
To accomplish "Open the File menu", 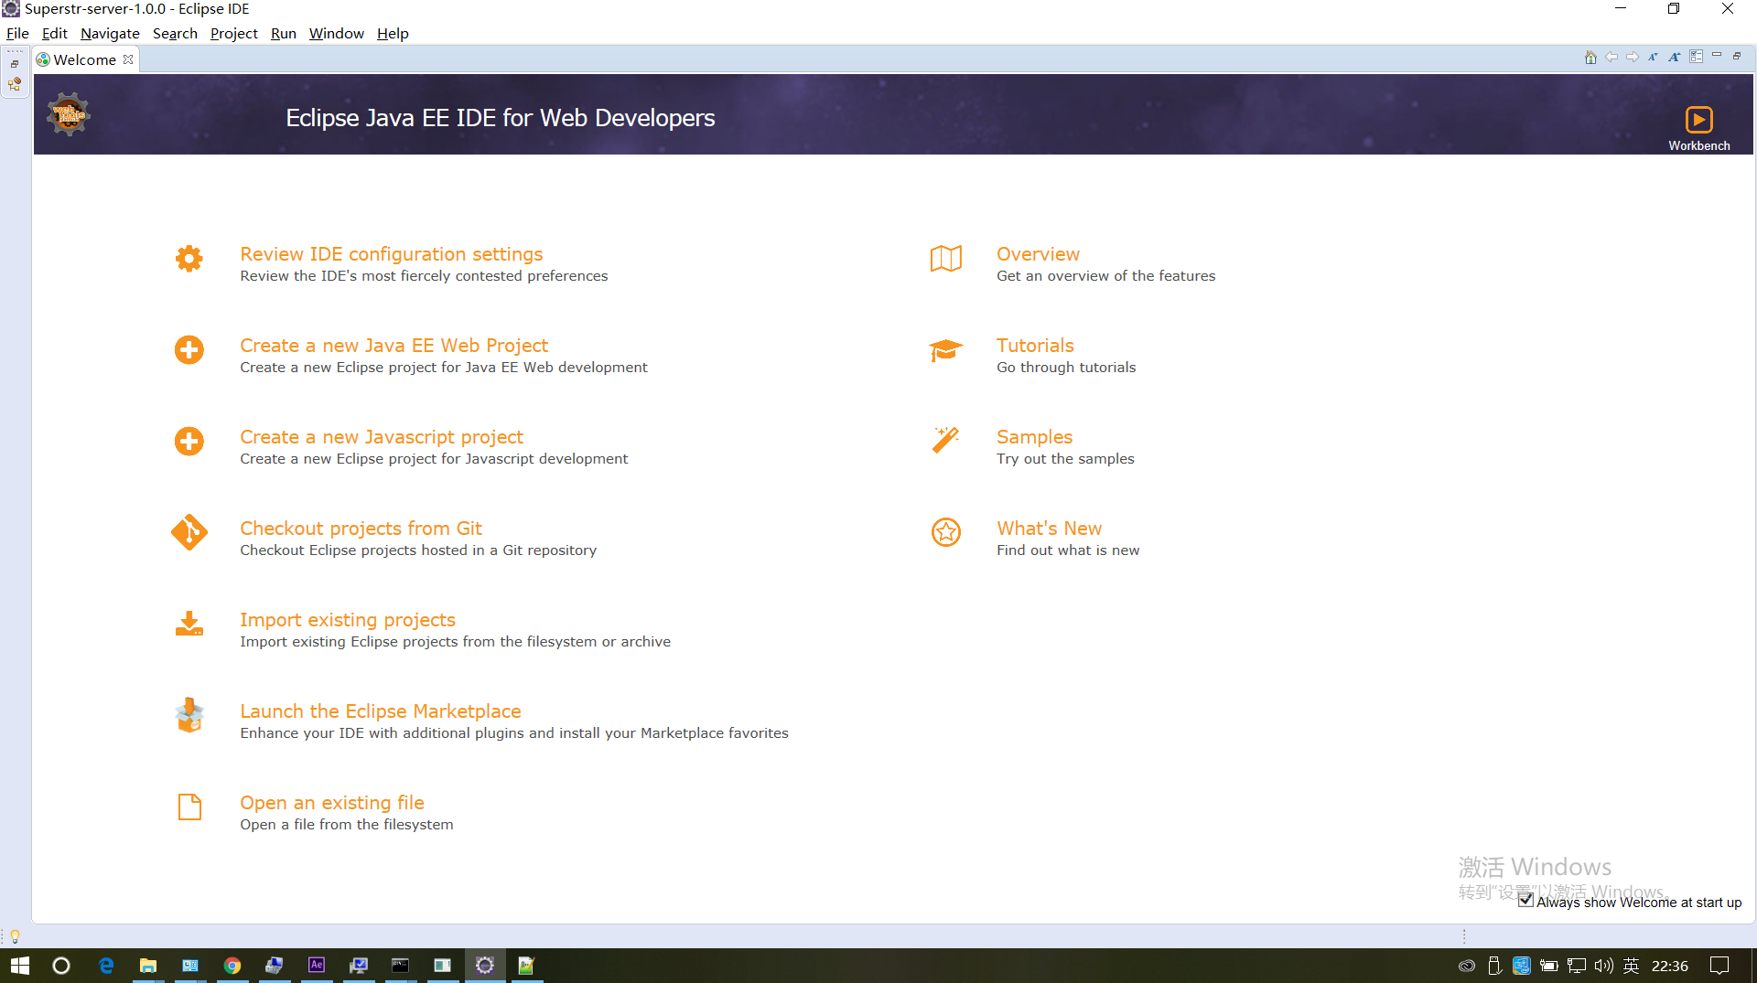I will [17, 33].
